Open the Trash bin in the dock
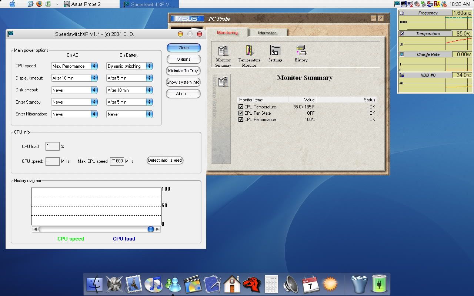 [359, 284]
